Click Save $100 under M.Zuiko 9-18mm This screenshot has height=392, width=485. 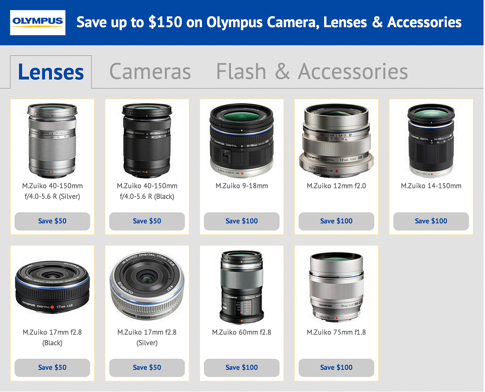tap(242, 221)
